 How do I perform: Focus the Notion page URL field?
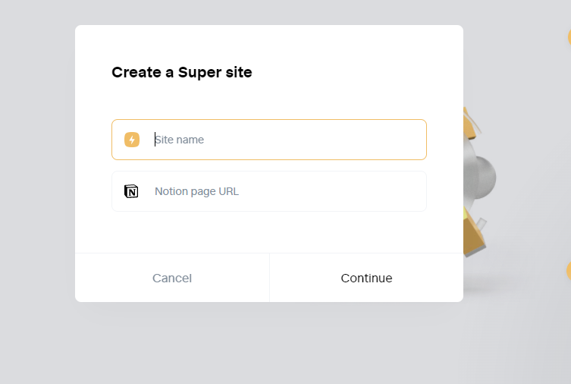pyautogui.click(x=269, y=191)
